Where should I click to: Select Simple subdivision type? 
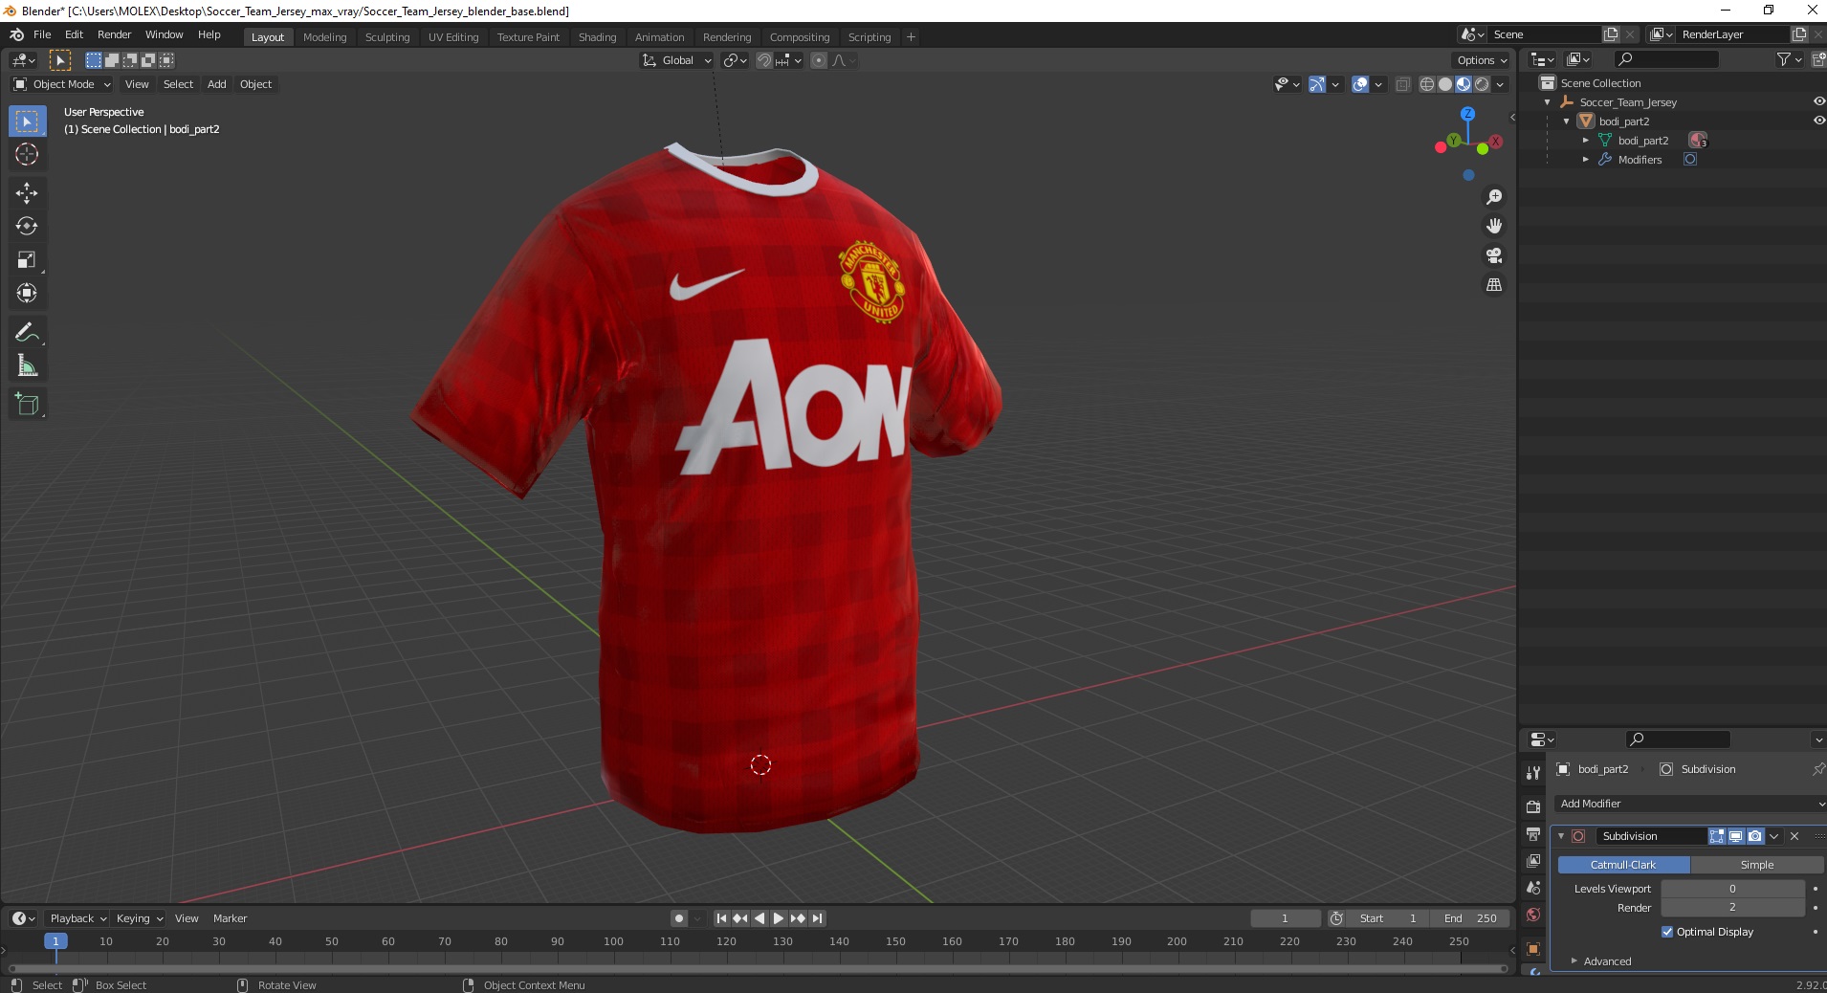[x=1757, y=865]
